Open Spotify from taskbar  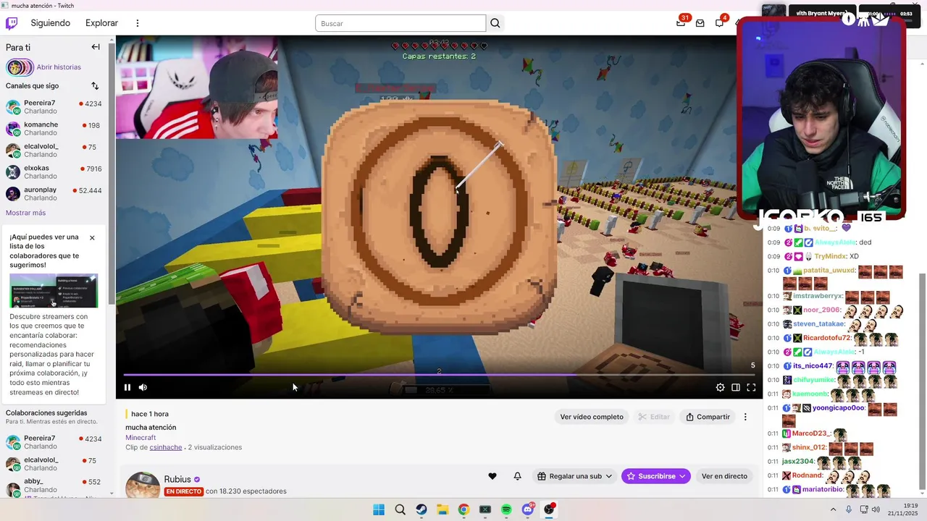coord(506,509)
